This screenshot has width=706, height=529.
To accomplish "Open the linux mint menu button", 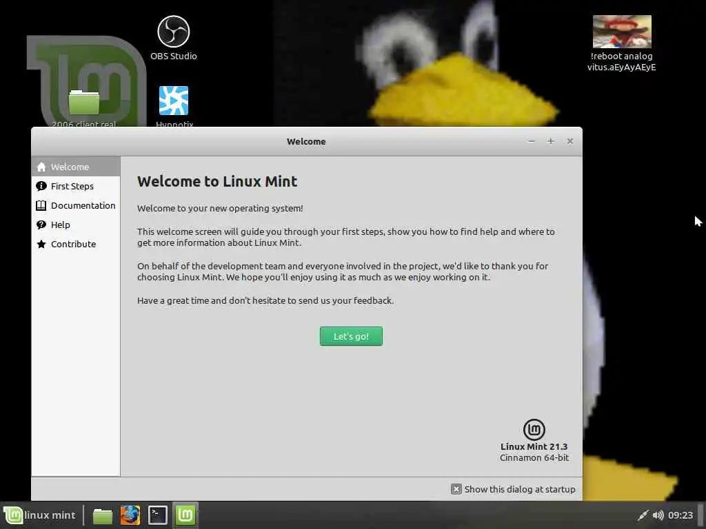I will (39, 515).
